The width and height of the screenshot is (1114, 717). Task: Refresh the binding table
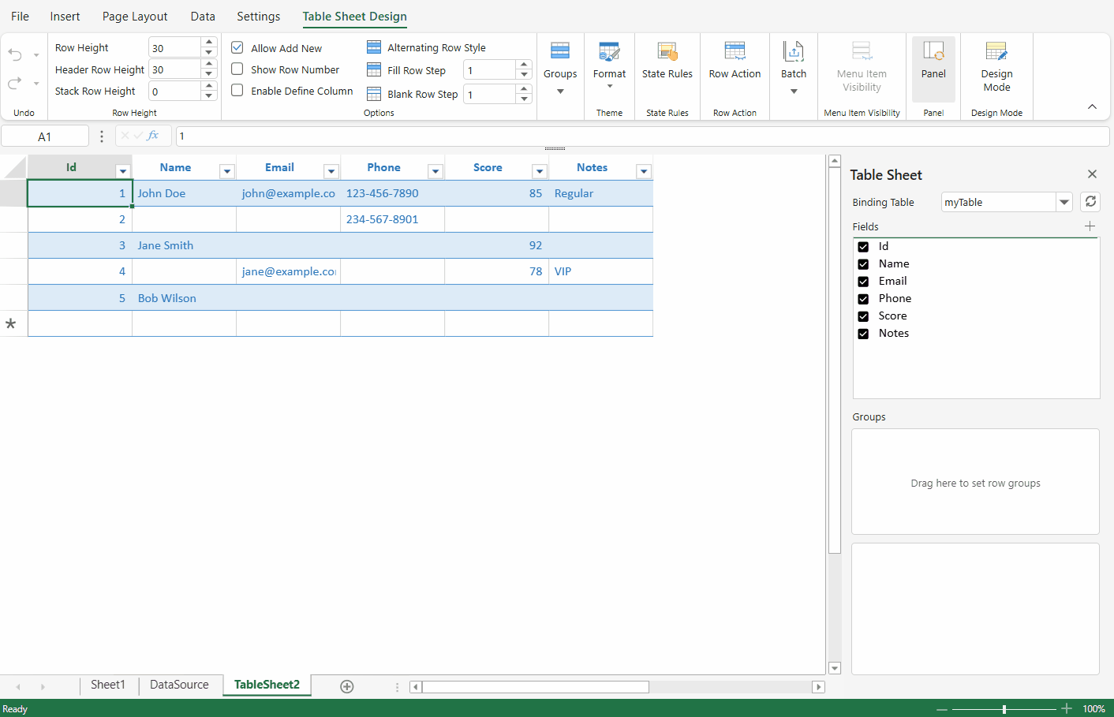pos(1090,201)
